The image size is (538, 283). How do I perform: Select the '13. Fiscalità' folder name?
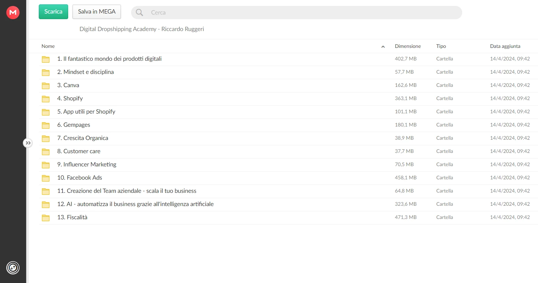tap(72, 217)
